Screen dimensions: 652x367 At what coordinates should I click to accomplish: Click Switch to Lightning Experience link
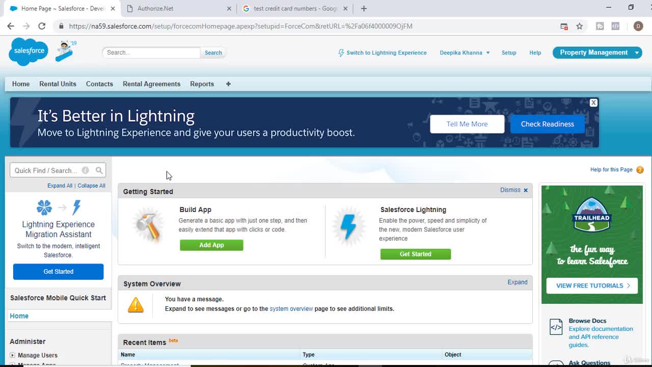pos(386,53)
